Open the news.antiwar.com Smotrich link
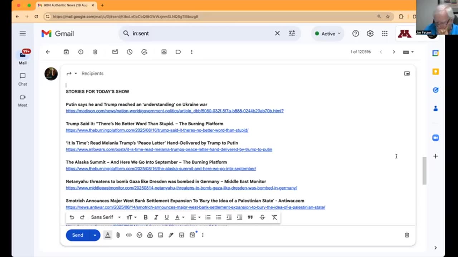This screenshot has width=458, height=257. pos(195,207)
